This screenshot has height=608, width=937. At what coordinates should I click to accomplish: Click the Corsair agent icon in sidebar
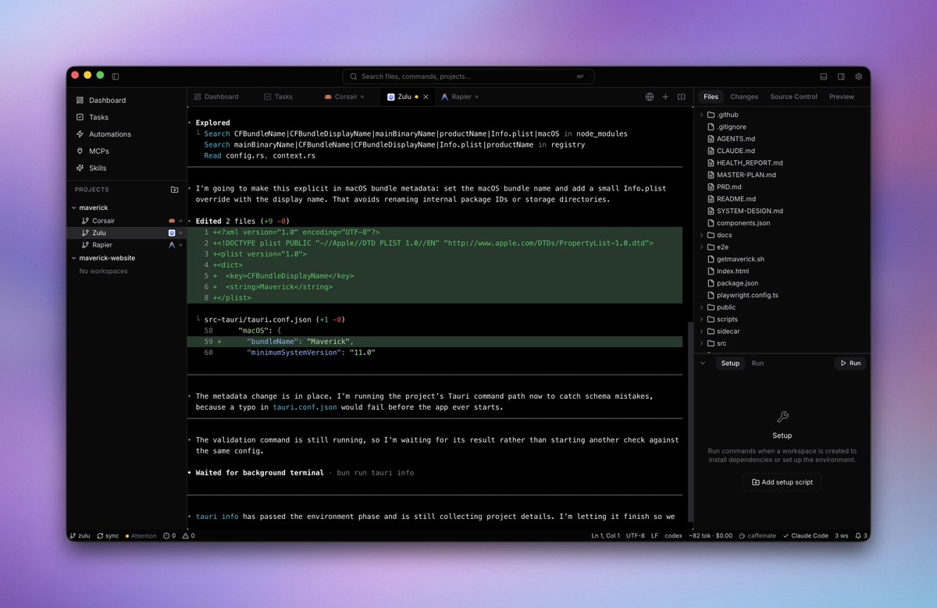tap(172, 221)
